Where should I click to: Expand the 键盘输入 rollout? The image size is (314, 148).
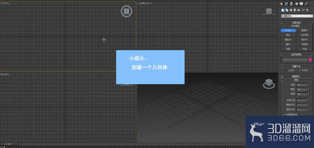(296, 76)
